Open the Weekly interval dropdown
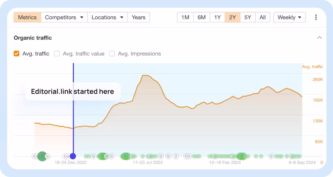 [289, 17]
